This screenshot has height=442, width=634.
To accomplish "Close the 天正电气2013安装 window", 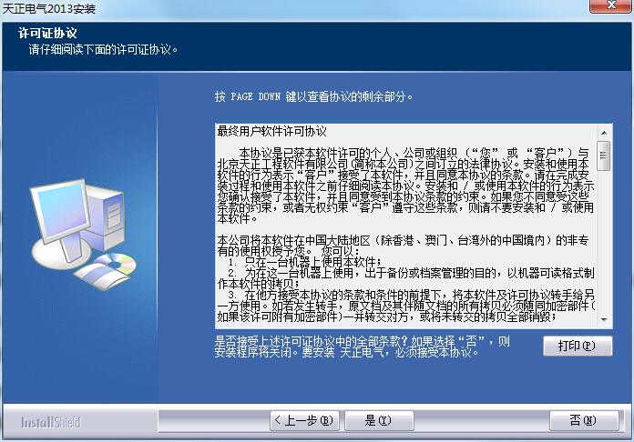I will click(x=611, y=5).
